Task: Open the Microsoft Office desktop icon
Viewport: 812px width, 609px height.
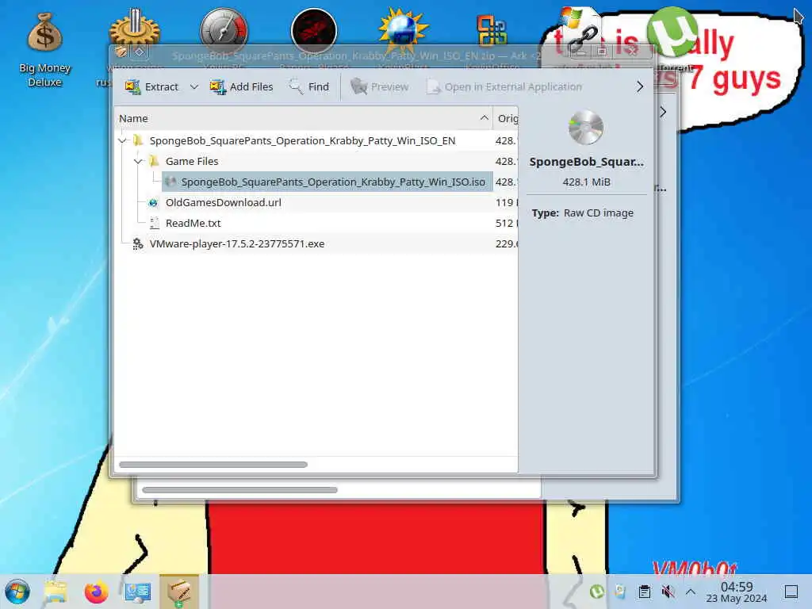Action: [492, 31]
